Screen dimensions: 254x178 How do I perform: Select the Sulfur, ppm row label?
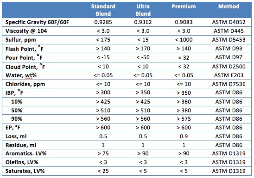pyautogui.click(x=21, y=40)
